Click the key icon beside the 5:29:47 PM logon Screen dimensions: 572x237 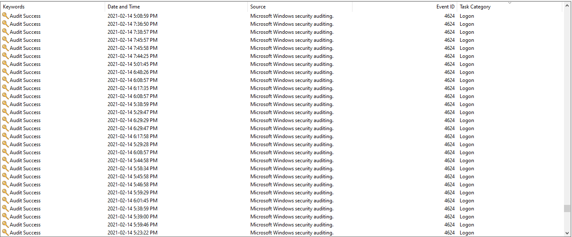5,112
